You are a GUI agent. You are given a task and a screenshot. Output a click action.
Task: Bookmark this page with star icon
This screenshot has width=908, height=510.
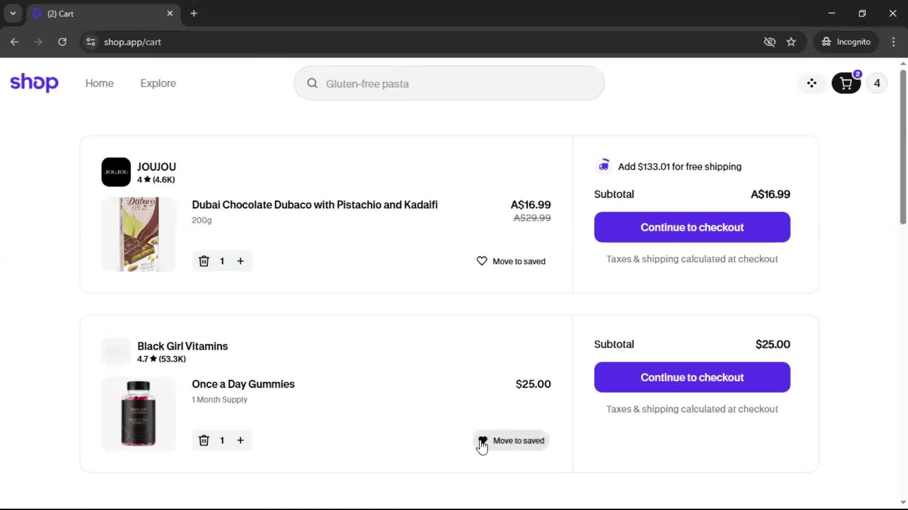tap(791, 42)
